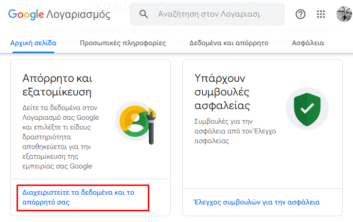
Task: Click the Συμβουλές για την ασφάλεια description text
Action: point(235,131)
